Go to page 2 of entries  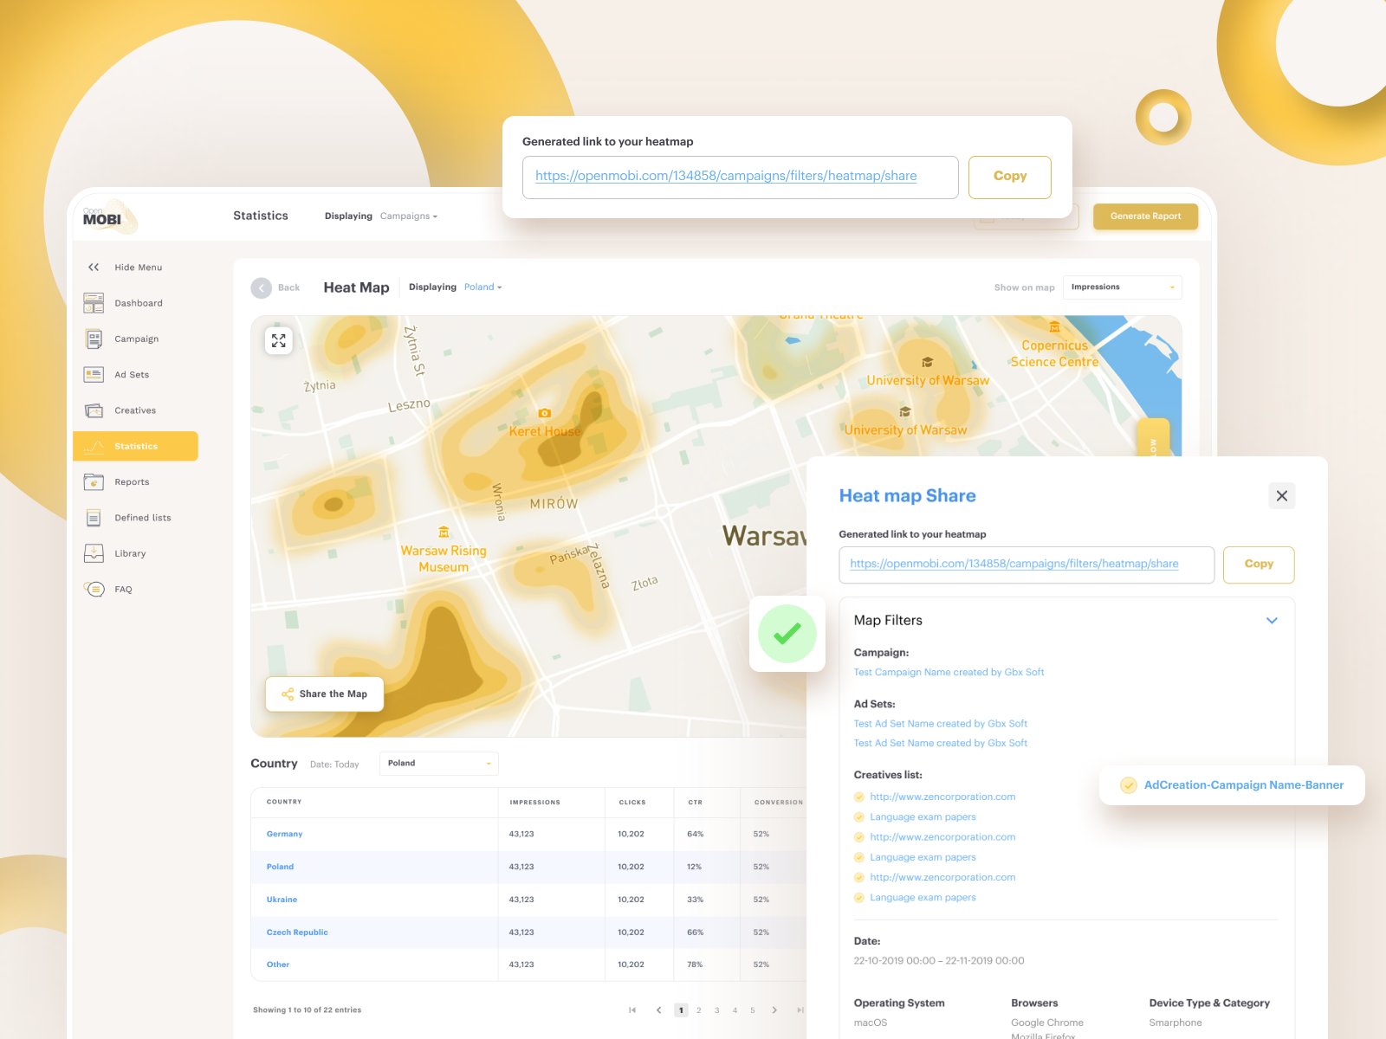(699, 1010)
